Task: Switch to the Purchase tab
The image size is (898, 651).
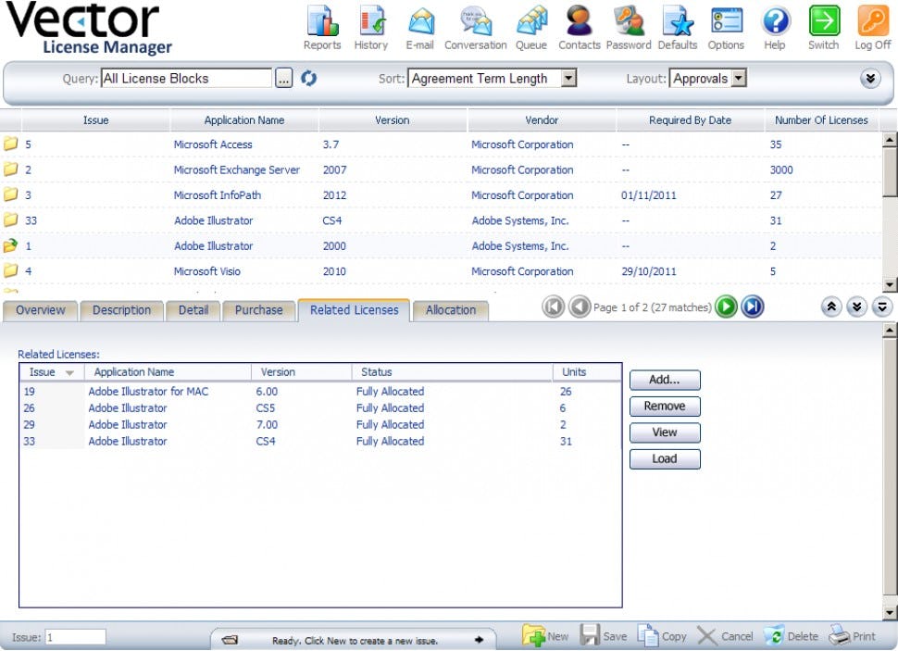Action: (x=258, y=310)
